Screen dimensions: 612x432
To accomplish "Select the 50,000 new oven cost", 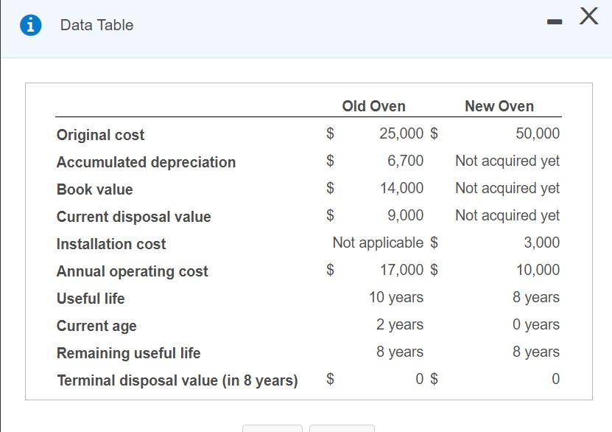I will pyautogui.click(x=538, y=133).
